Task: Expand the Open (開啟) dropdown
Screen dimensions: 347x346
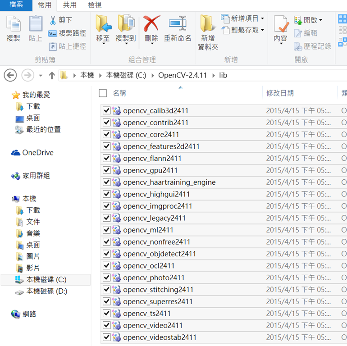Action: (x=320, y=20)
